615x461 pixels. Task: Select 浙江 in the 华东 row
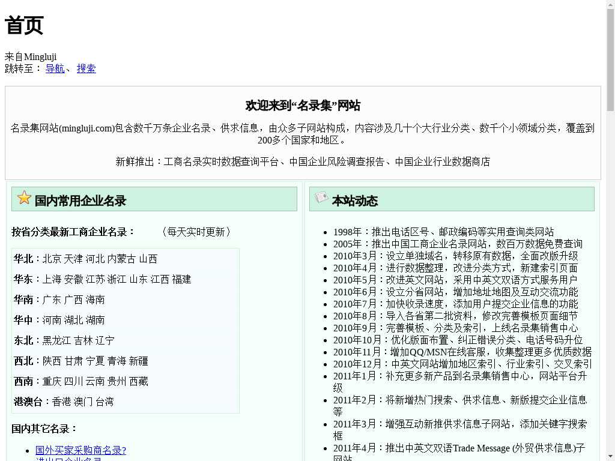[117, 279]
